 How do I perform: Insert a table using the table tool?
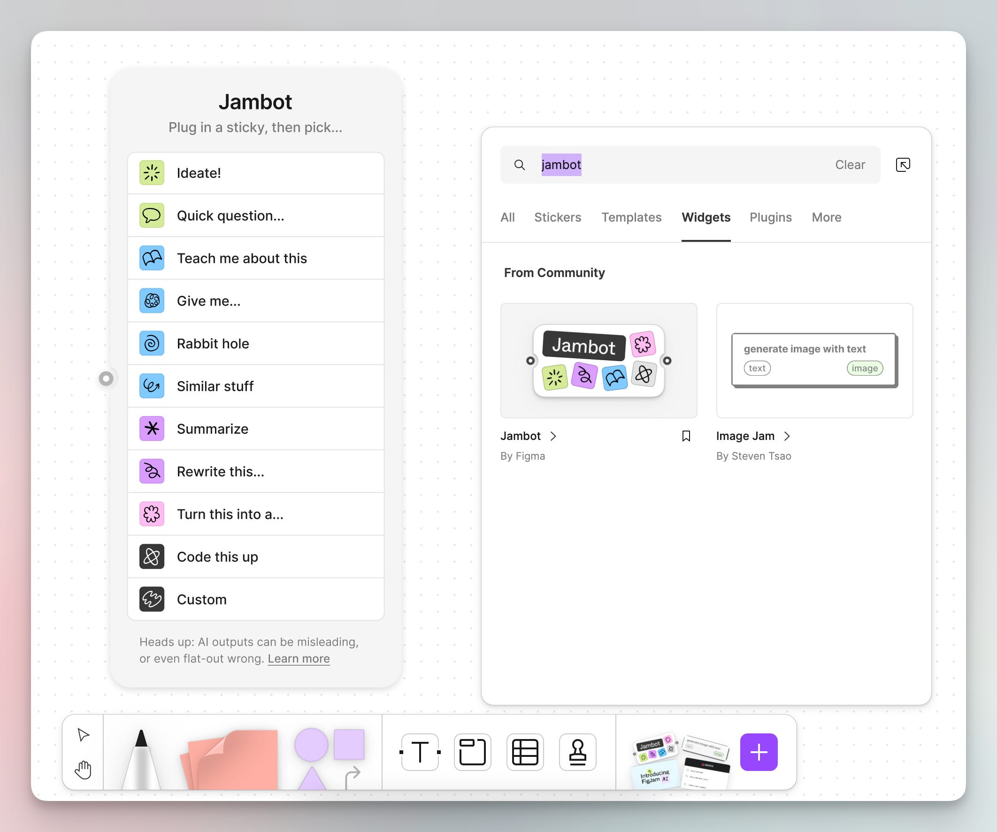pyautogui.click(x=525, y=752)
